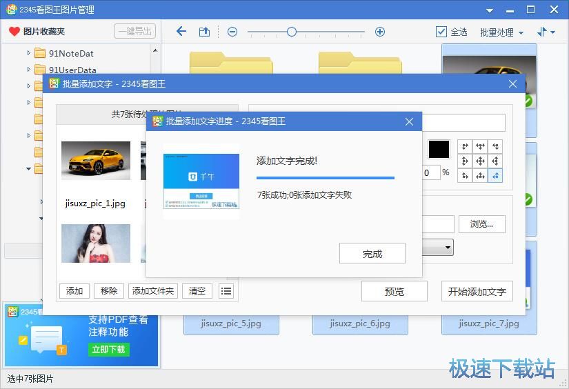Set text position to bottom-right
Viewport: 569px width, 389px height.
coord(495,176)
